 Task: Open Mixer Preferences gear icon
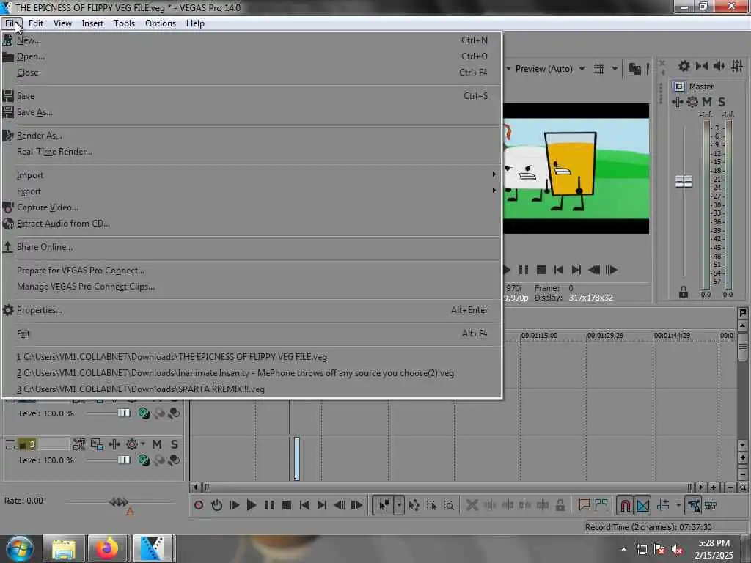point(684,66)
